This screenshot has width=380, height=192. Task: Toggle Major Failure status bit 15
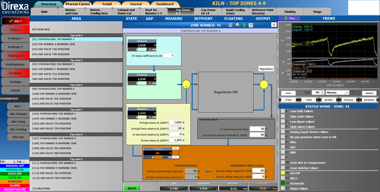point(283,188)
